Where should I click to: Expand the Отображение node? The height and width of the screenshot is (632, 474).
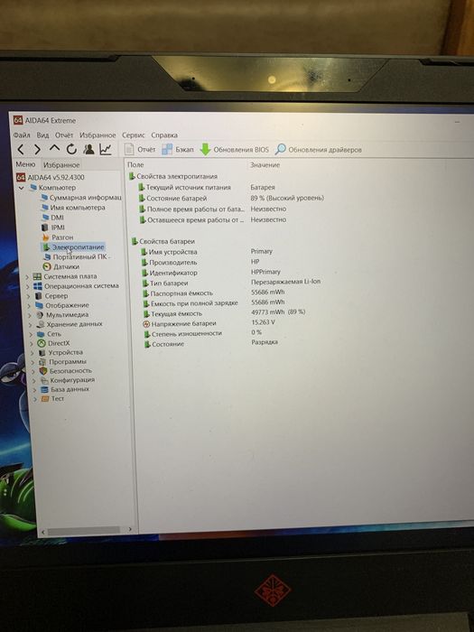[30, 306]
